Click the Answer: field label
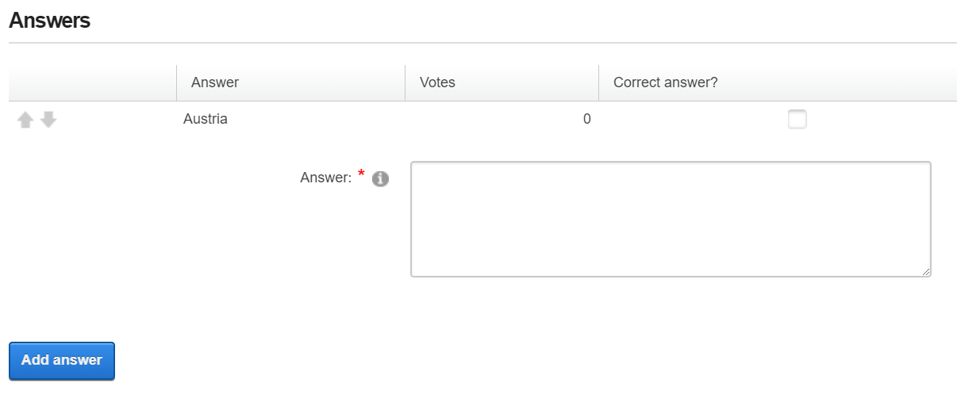 [x=325, y=178]
